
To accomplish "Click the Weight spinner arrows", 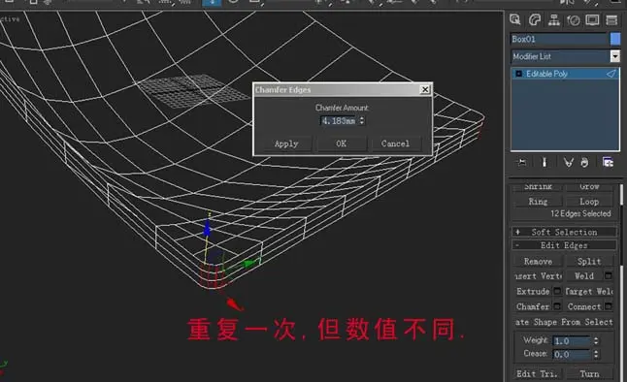I will point(596,341).
